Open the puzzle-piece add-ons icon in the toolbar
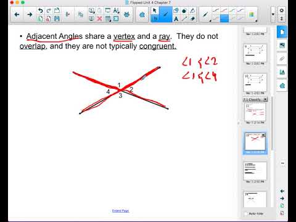 click(x=142, y=15)
